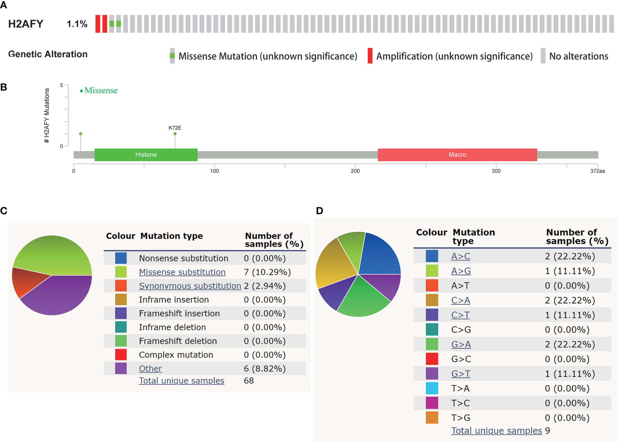Select the G>A green color swatch

[x=432, y=344]
